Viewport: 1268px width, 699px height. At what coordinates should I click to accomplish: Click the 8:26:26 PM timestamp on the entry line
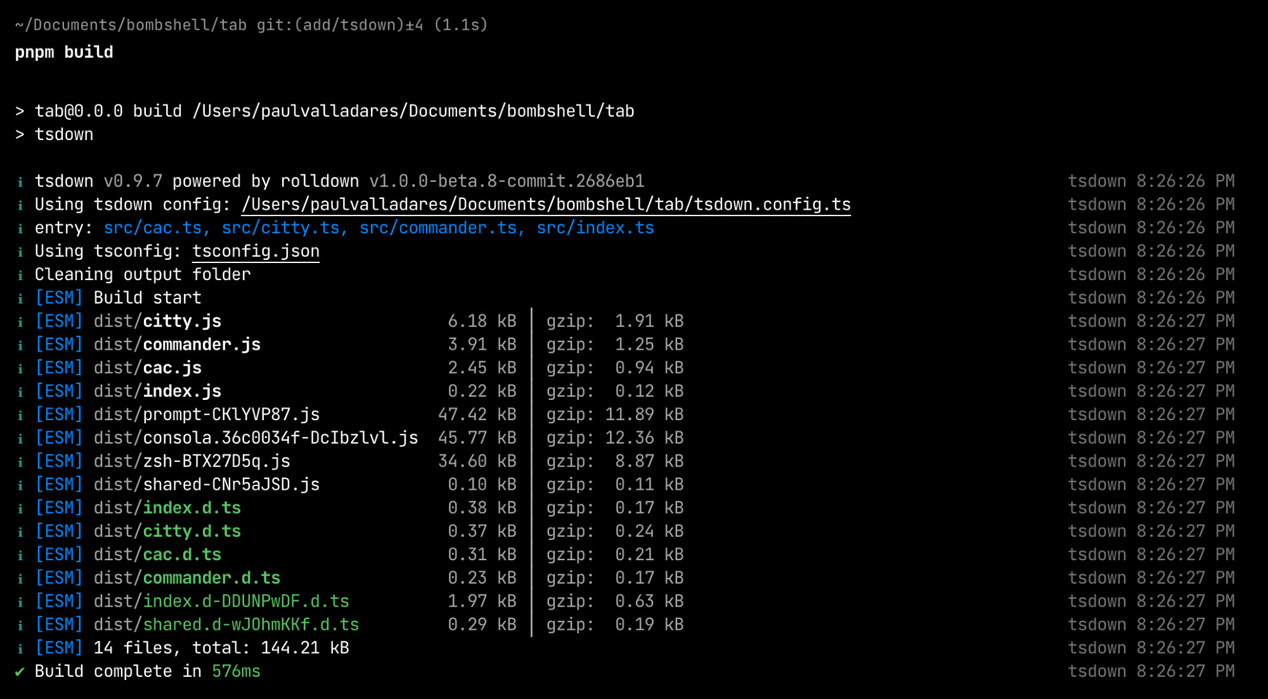point(1186,228)
